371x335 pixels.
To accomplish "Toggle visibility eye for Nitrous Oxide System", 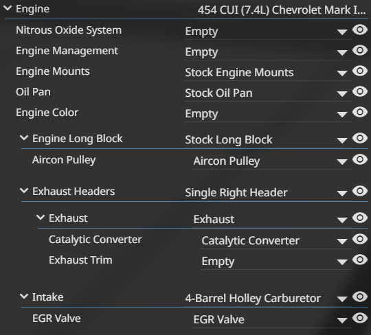I will point(360,30).
